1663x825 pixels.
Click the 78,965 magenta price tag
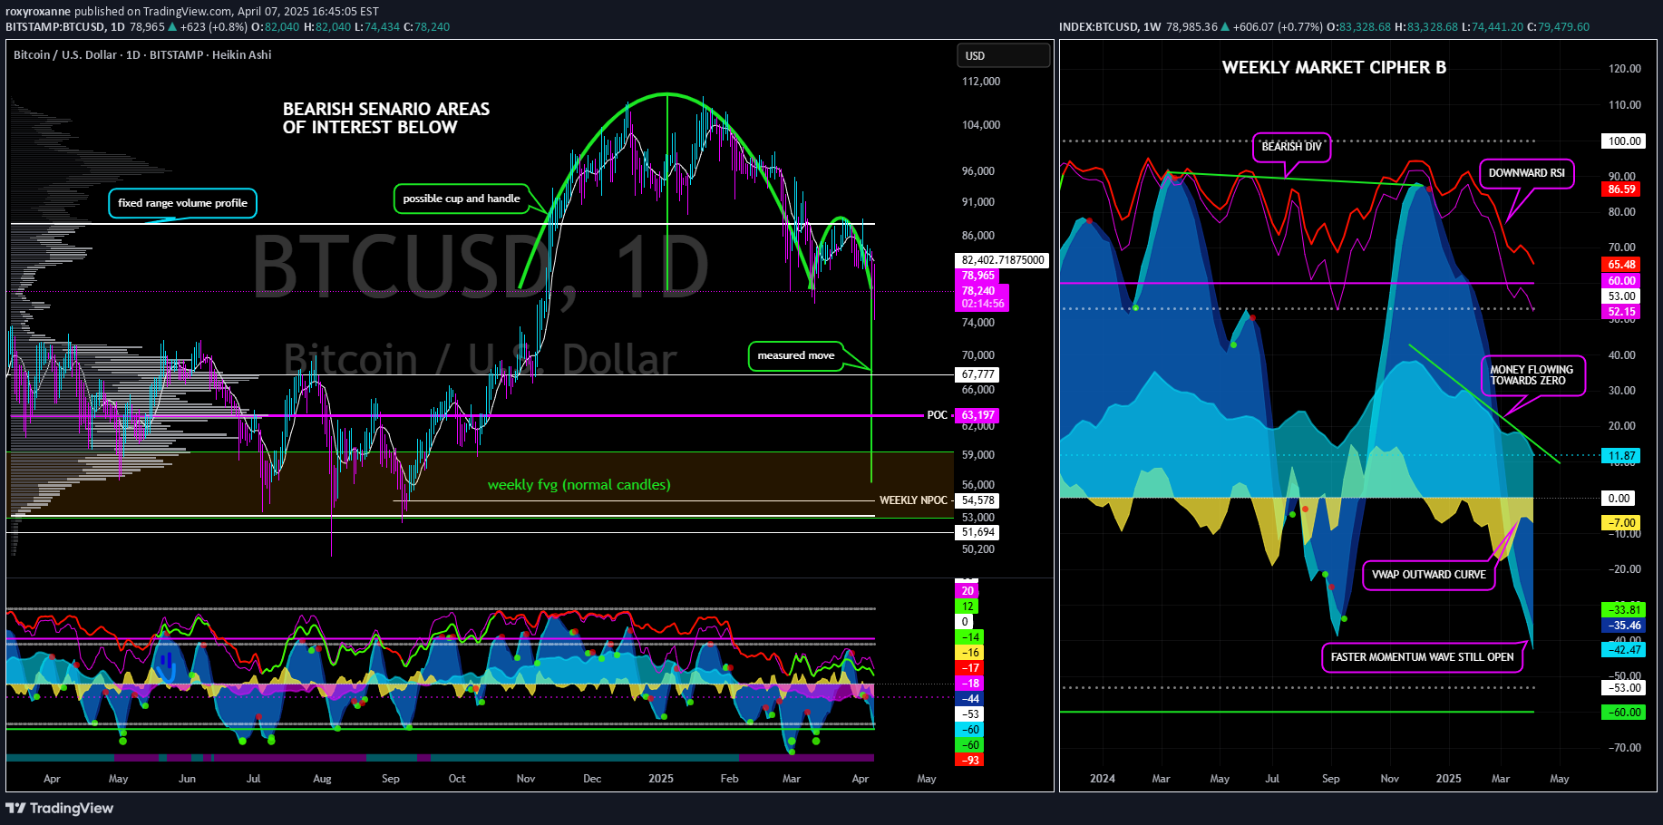977,276
